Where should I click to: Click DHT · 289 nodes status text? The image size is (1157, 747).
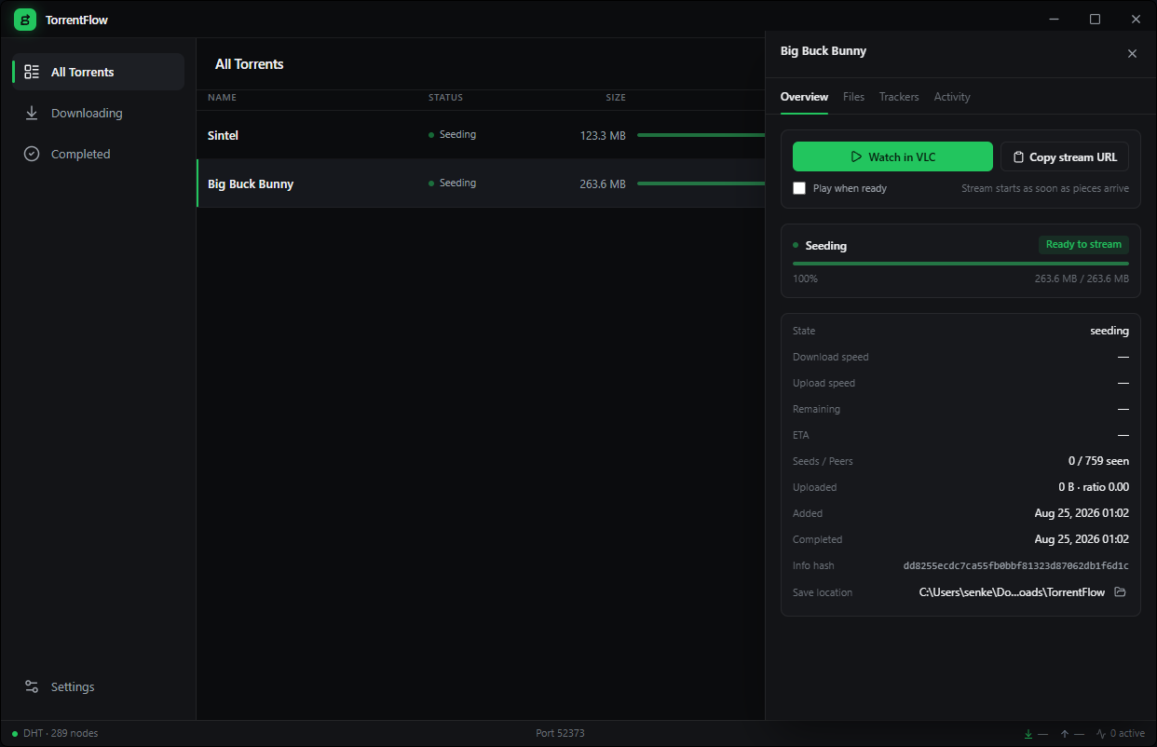(61, 733)
